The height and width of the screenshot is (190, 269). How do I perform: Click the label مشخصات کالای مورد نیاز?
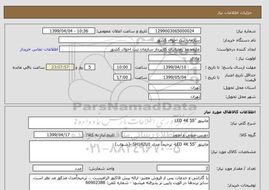point(233,152)
